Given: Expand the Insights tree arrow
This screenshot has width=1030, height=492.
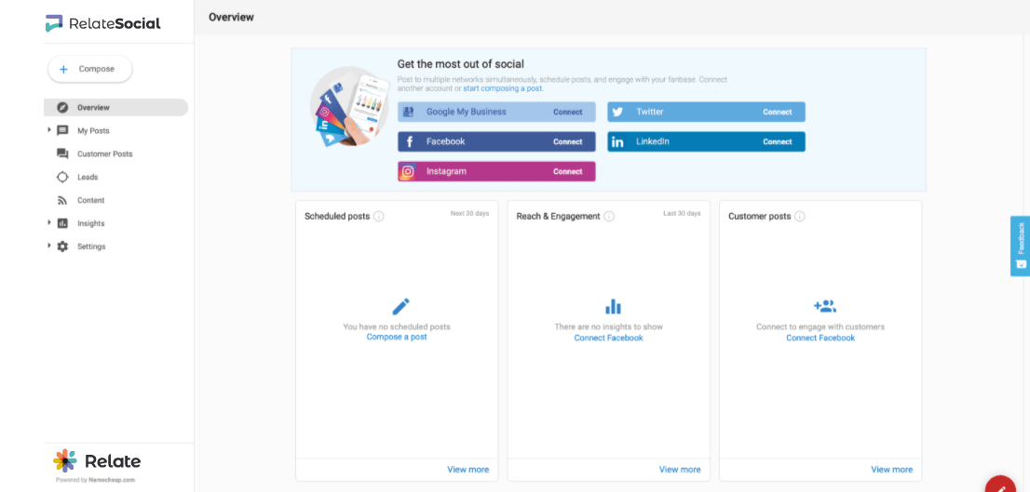Looking at the screenshot, I should pyautogui.click(x=49, y=223).
